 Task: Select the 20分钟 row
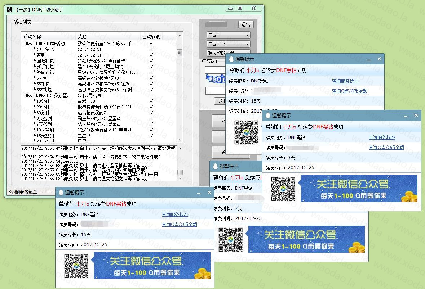[99, 107]
